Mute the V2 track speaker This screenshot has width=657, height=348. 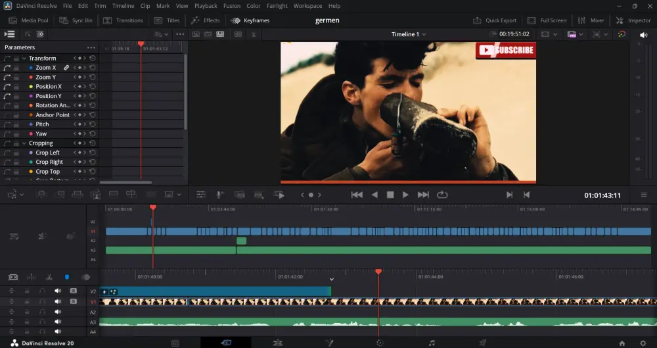click(x=58, y=291)
